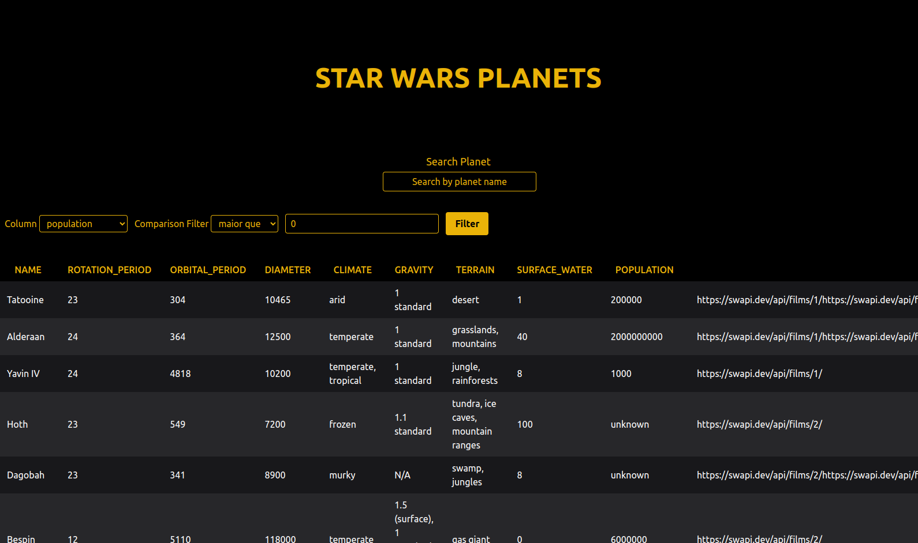Screen dimensions: 918x543
Task: Click Alderaan's diameter value 12500
Action: coord(278,337)
